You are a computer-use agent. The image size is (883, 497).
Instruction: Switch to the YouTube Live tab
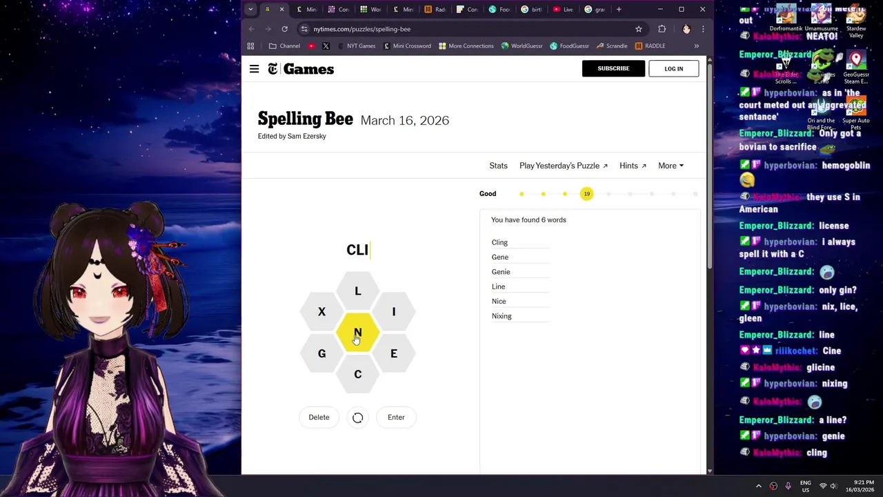[x=564, y=10]
